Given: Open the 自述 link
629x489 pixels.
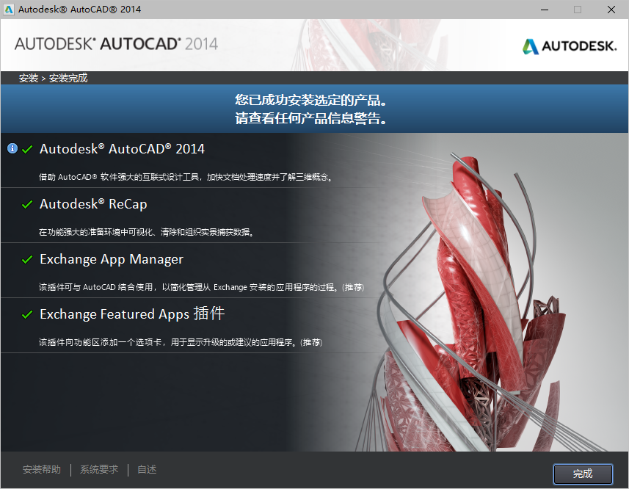Looking at the screenshot, I should coord(146,469).
